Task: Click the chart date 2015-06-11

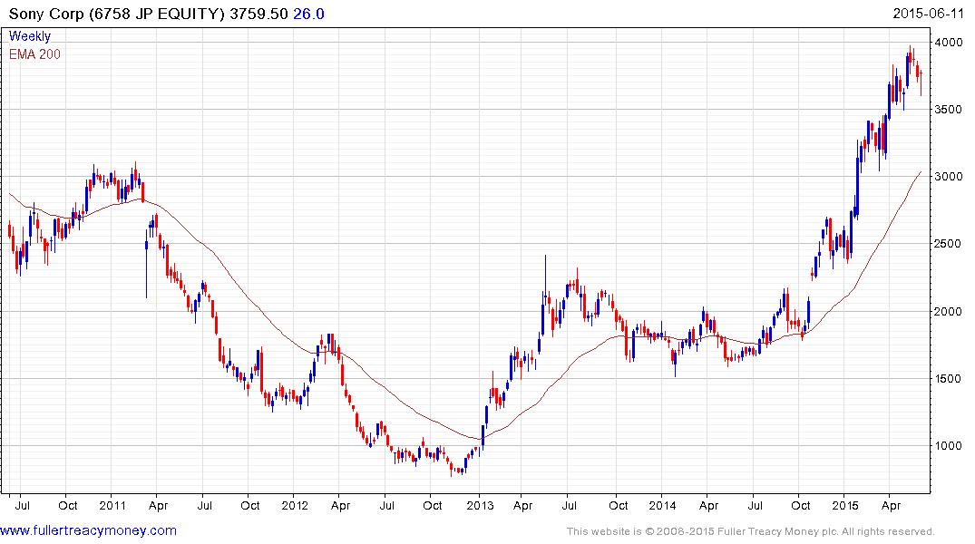Action: [928, 13]
